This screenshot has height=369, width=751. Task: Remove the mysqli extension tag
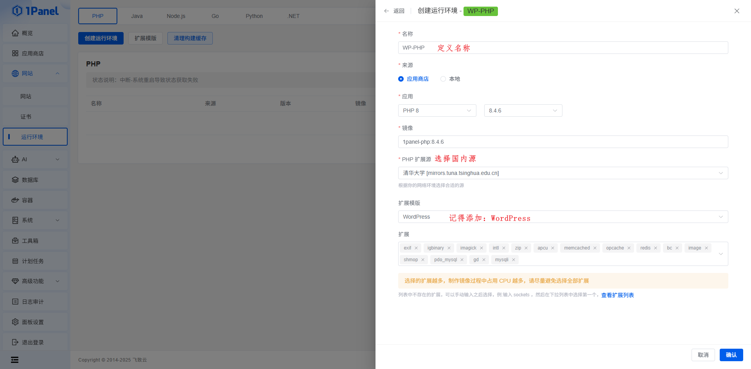click(514, 260)
